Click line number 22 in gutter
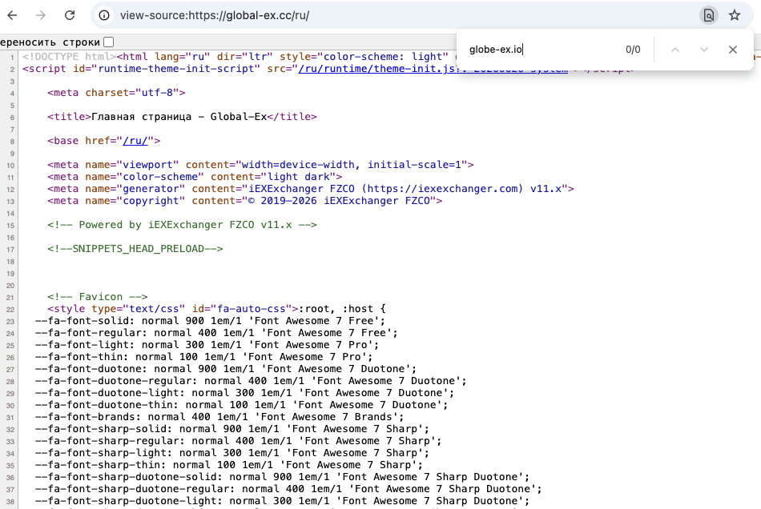This screenshot has width=761, height=509. (x=10, y=309)
